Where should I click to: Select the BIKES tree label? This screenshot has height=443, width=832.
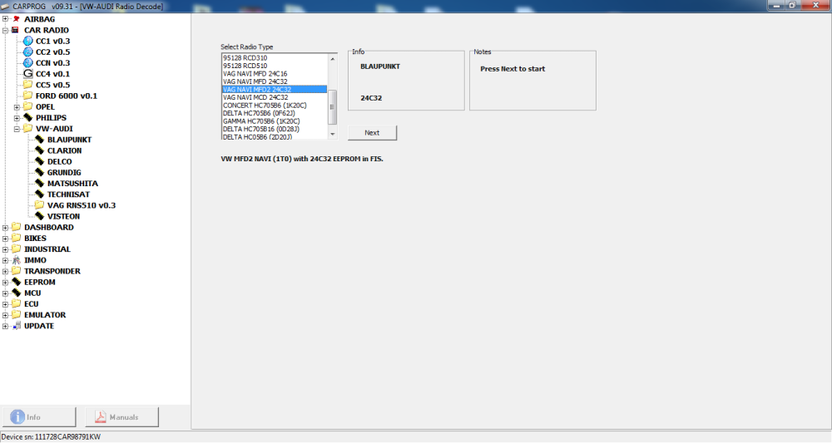click(35, 238)
